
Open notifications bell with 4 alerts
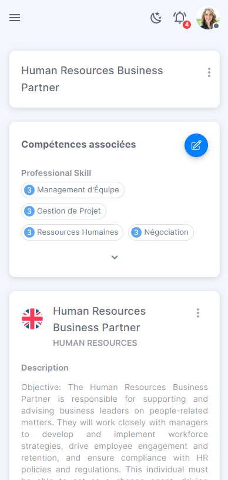coord(180,18)
